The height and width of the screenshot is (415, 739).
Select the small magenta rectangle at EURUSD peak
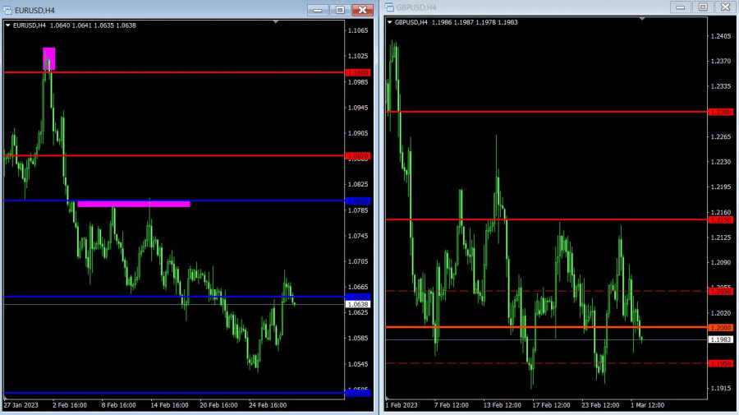point(49,58)
